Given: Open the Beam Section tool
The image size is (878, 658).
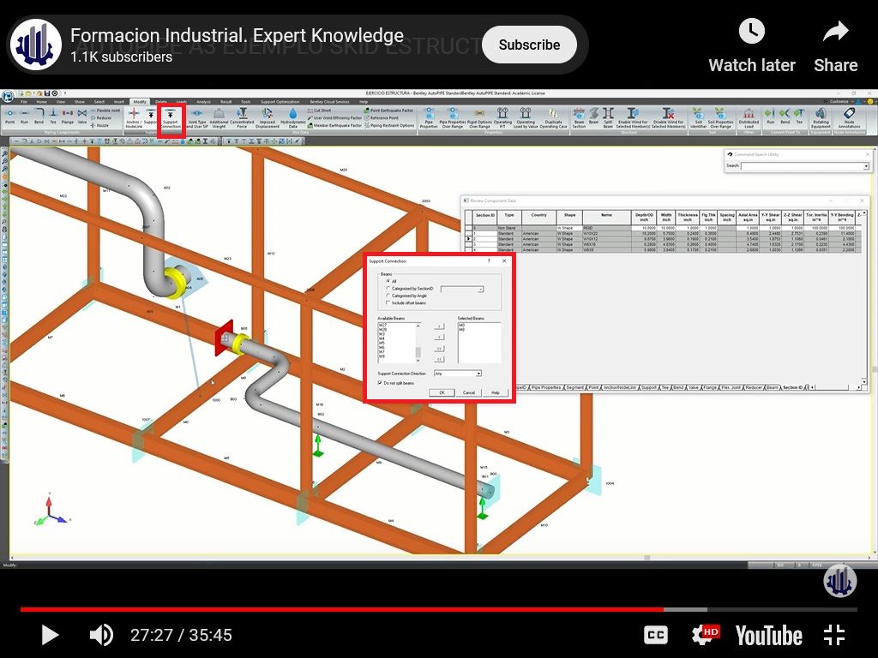Looking at the screenshot, I should click(579, 118).
